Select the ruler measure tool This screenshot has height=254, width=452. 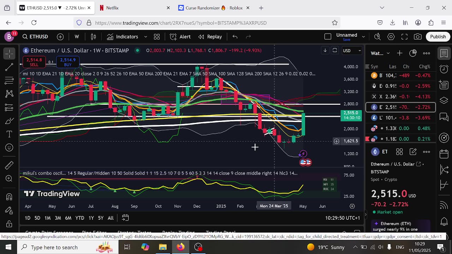coord(10,165)
